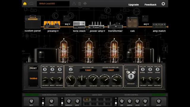This screenshot has height=107, width=190.
Task: Click the post-EQ Low Shelf knob
Action: (x=143, y=80)
